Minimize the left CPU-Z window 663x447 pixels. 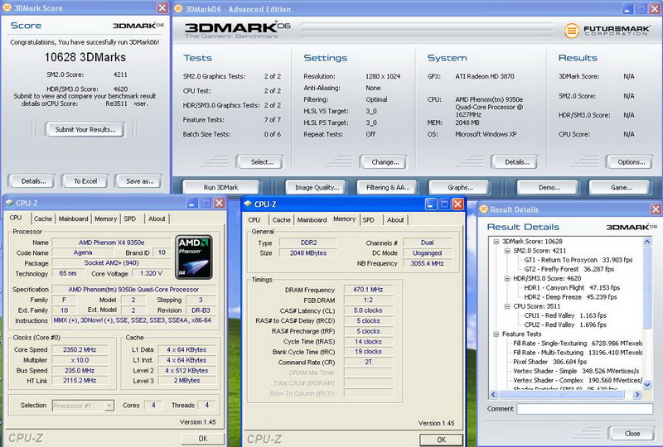192,204
